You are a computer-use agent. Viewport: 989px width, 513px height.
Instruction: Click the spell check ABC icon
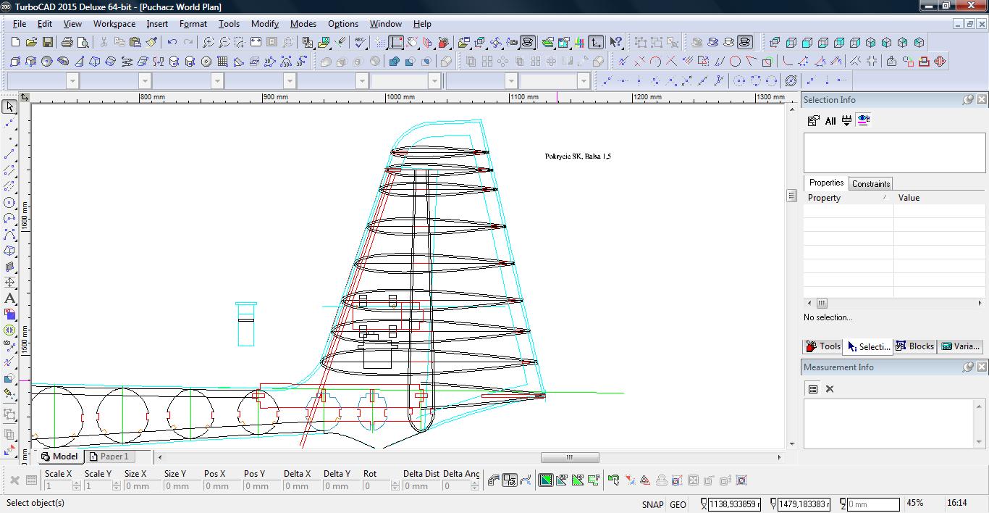[x=358, y=43]
